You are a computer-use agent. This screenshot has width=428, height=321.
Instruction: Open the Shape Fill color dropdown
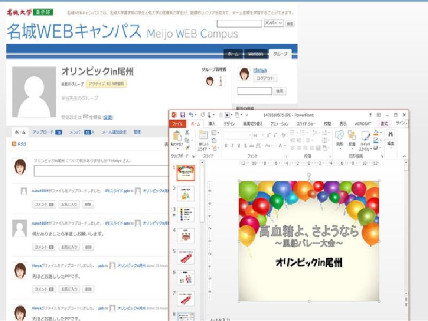click(x=381, y=133)
